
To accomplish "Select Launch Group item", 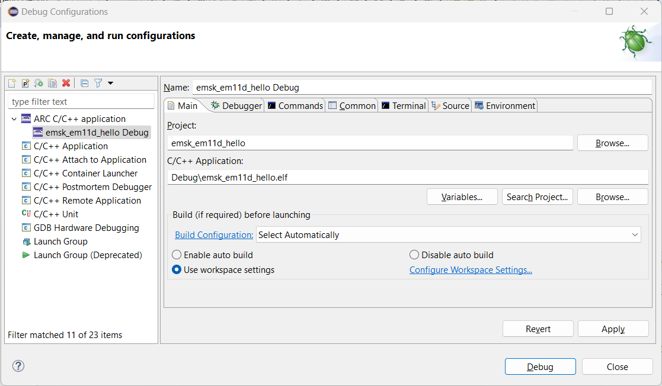I will [55, 242].
